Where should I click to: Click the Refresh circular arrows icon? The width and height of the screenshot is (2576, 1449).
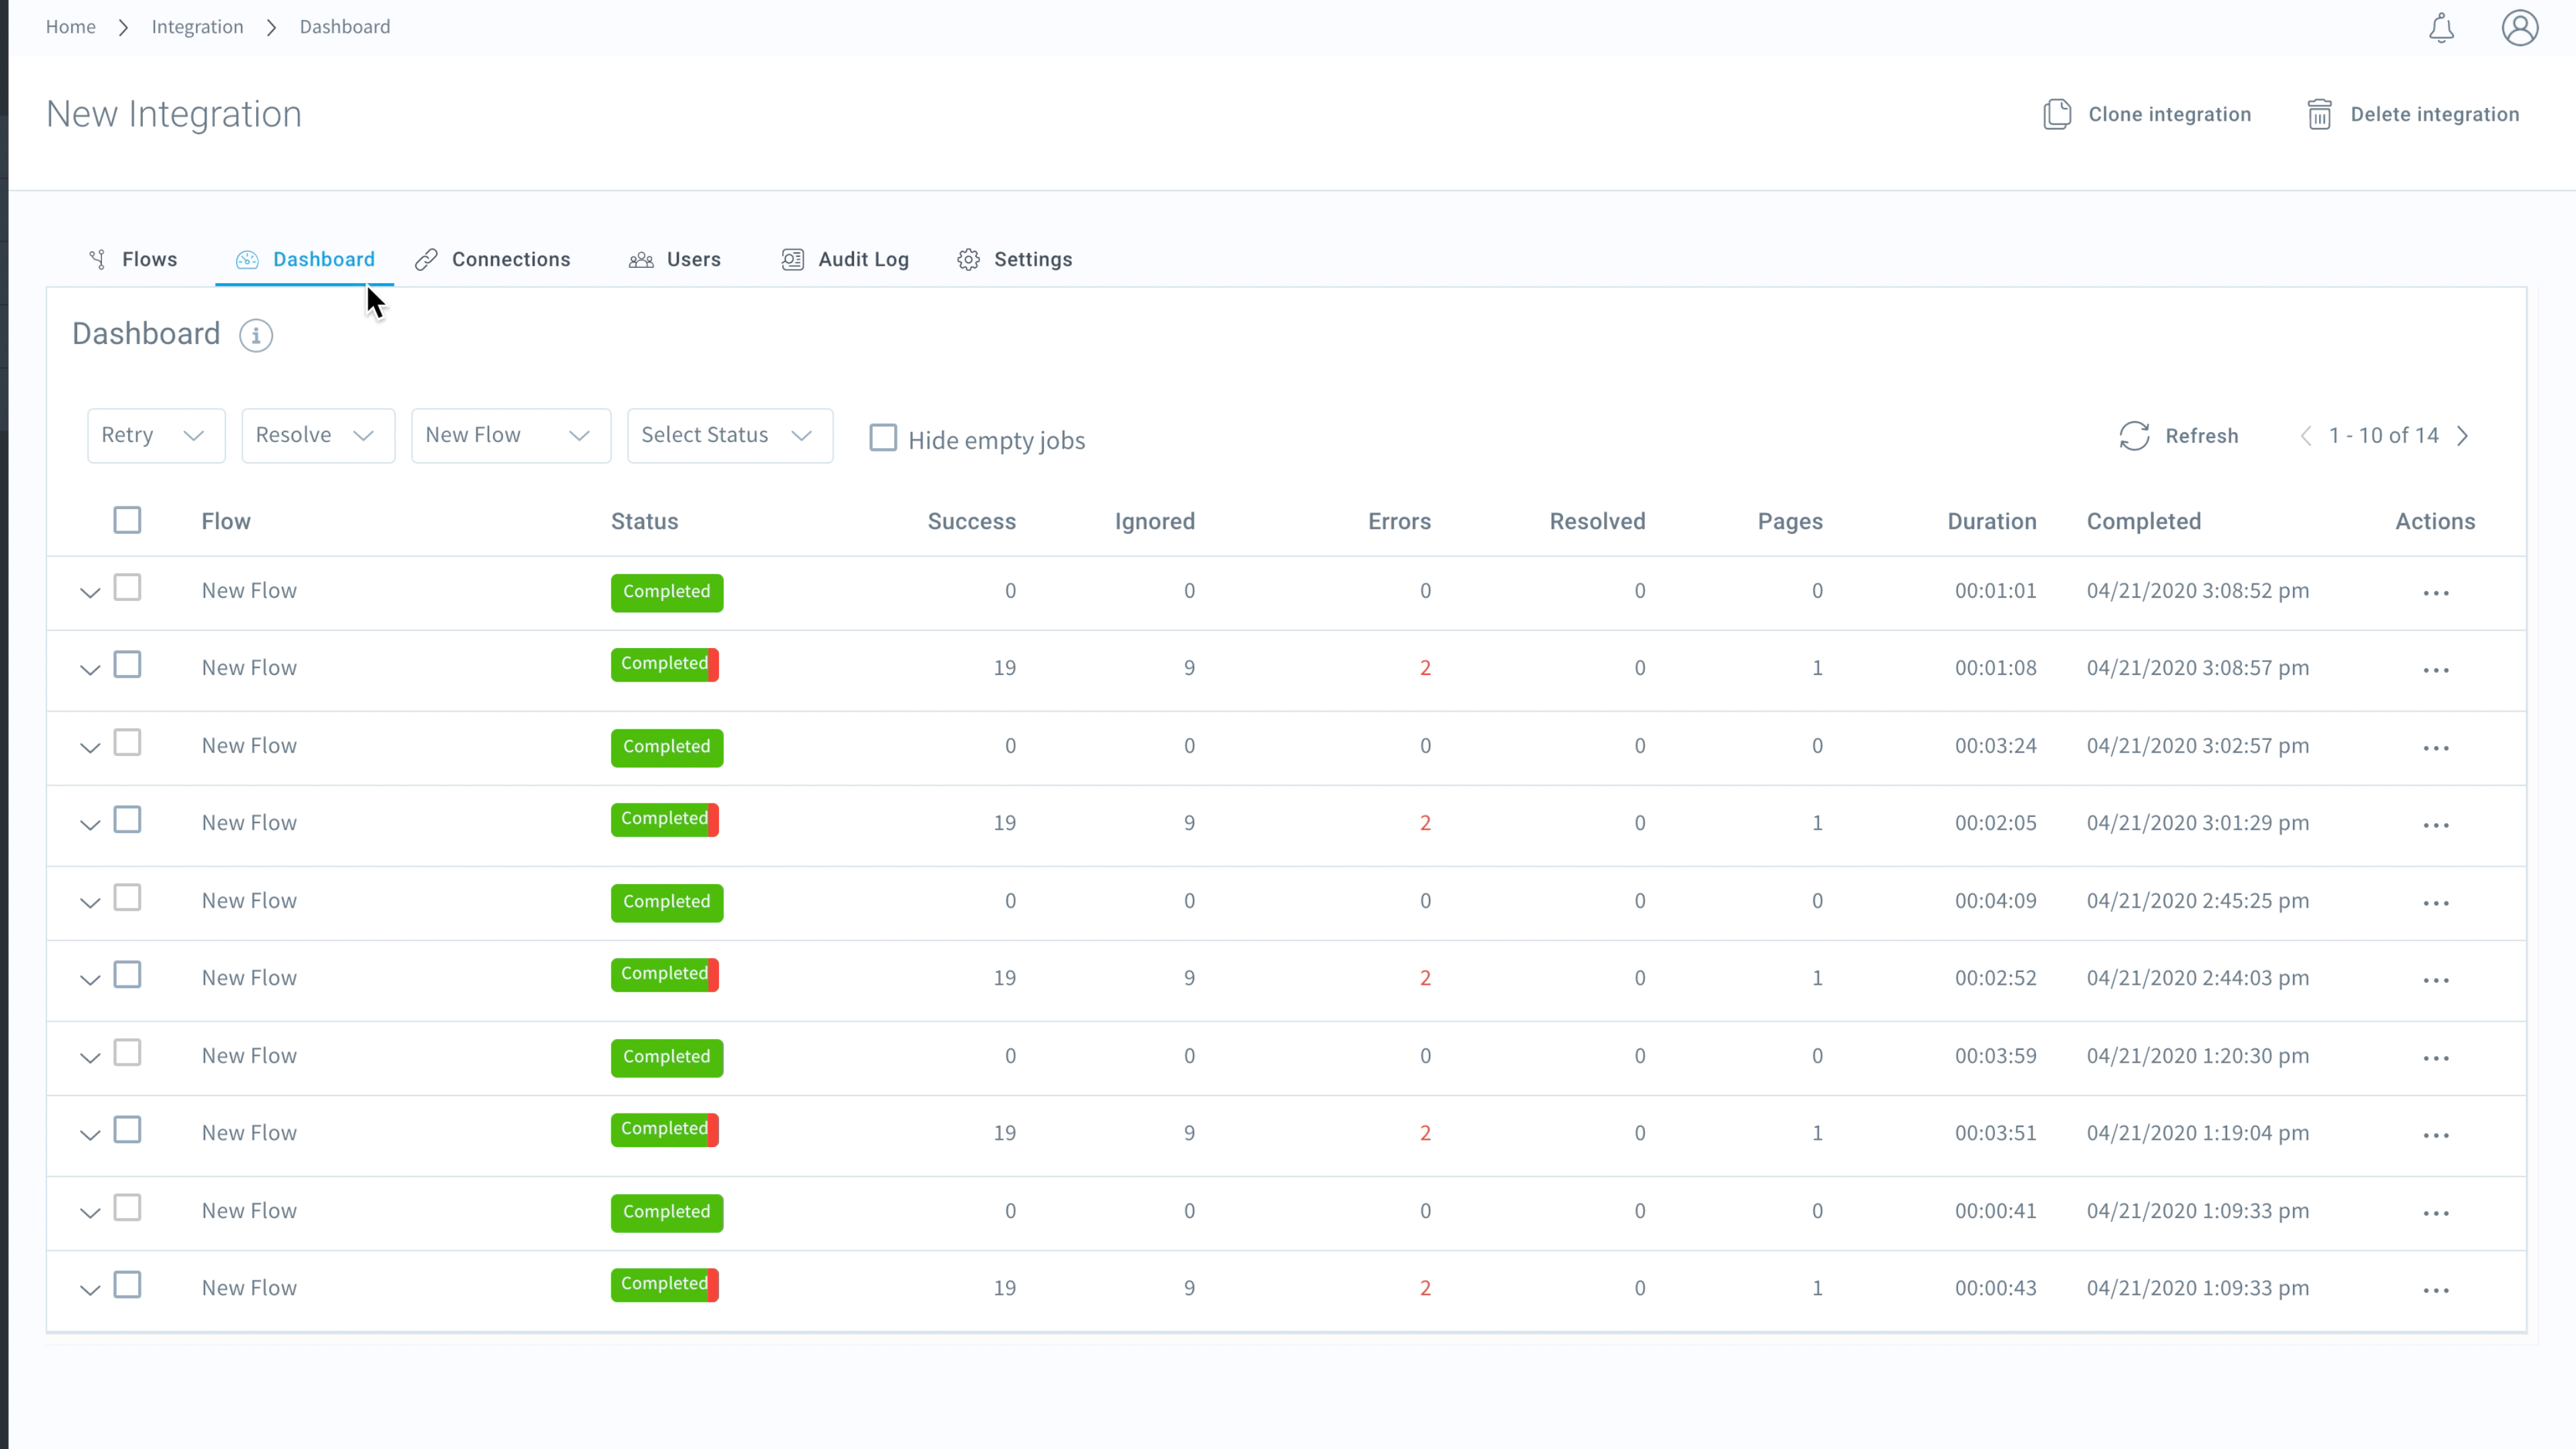(x=2134, y=436)
